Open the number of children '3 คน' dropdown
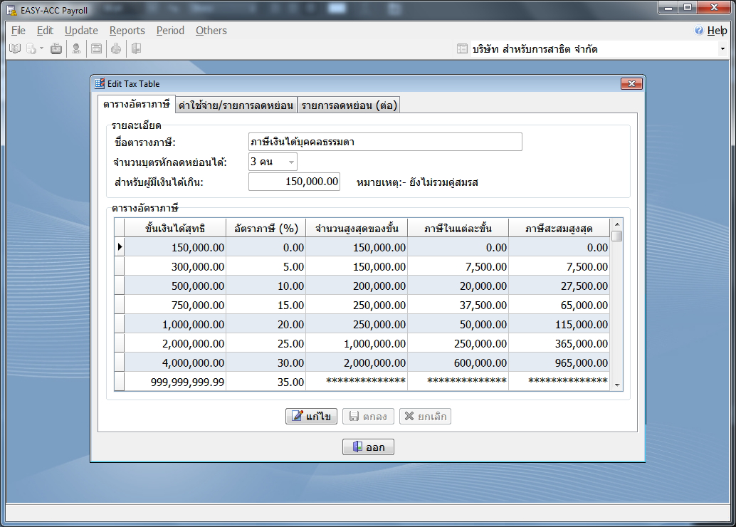This screenshot has width=736, height=527. coord(290,162)
